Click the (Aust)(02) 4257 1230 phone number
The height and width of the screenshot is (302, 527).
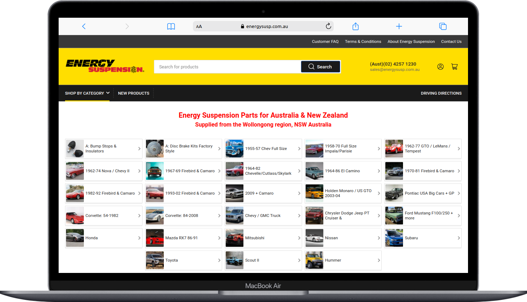point(393,64)
